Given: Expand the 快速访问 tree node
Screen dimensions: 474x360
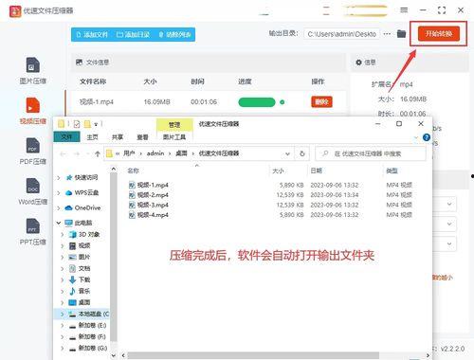Looking at the screenshot, I should (x=59, y=178).
